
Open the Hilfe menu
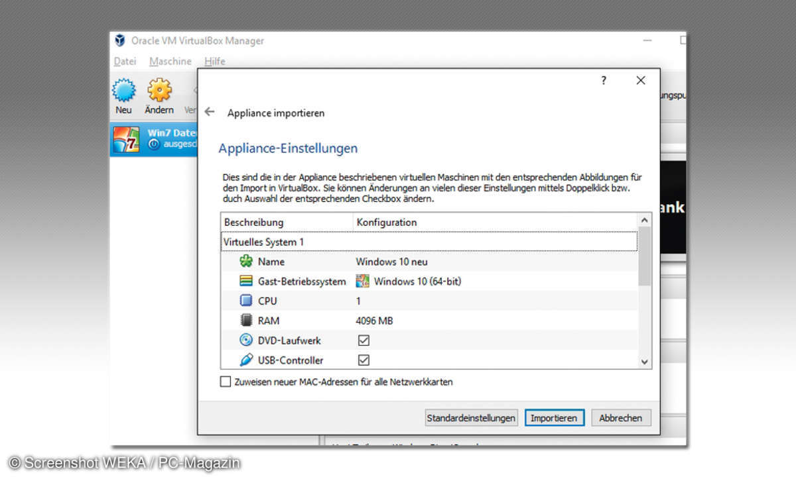215,61
